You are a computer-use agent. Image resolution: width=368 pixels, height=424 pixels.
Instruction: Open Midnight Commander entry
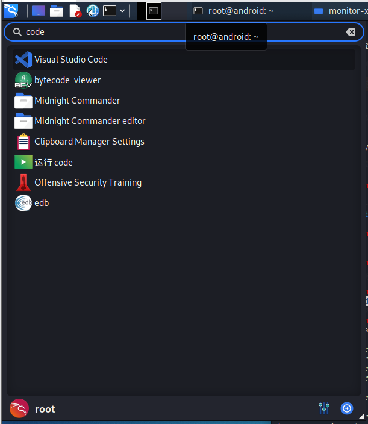tap(184, 101)
